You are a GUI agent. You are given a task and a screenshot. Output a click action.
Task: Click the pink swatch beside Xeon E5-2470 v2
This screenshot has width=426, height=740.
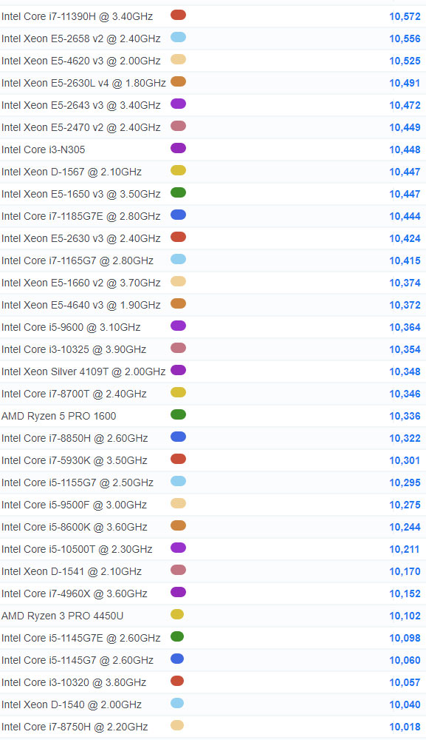tap(178, 126)
